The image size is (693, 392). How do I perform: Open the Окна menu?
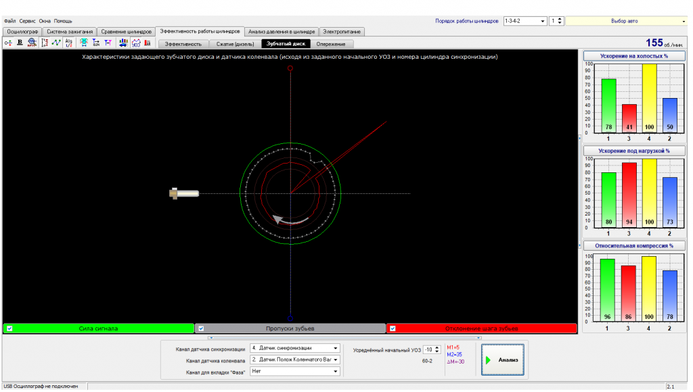[x=45, y=21]
